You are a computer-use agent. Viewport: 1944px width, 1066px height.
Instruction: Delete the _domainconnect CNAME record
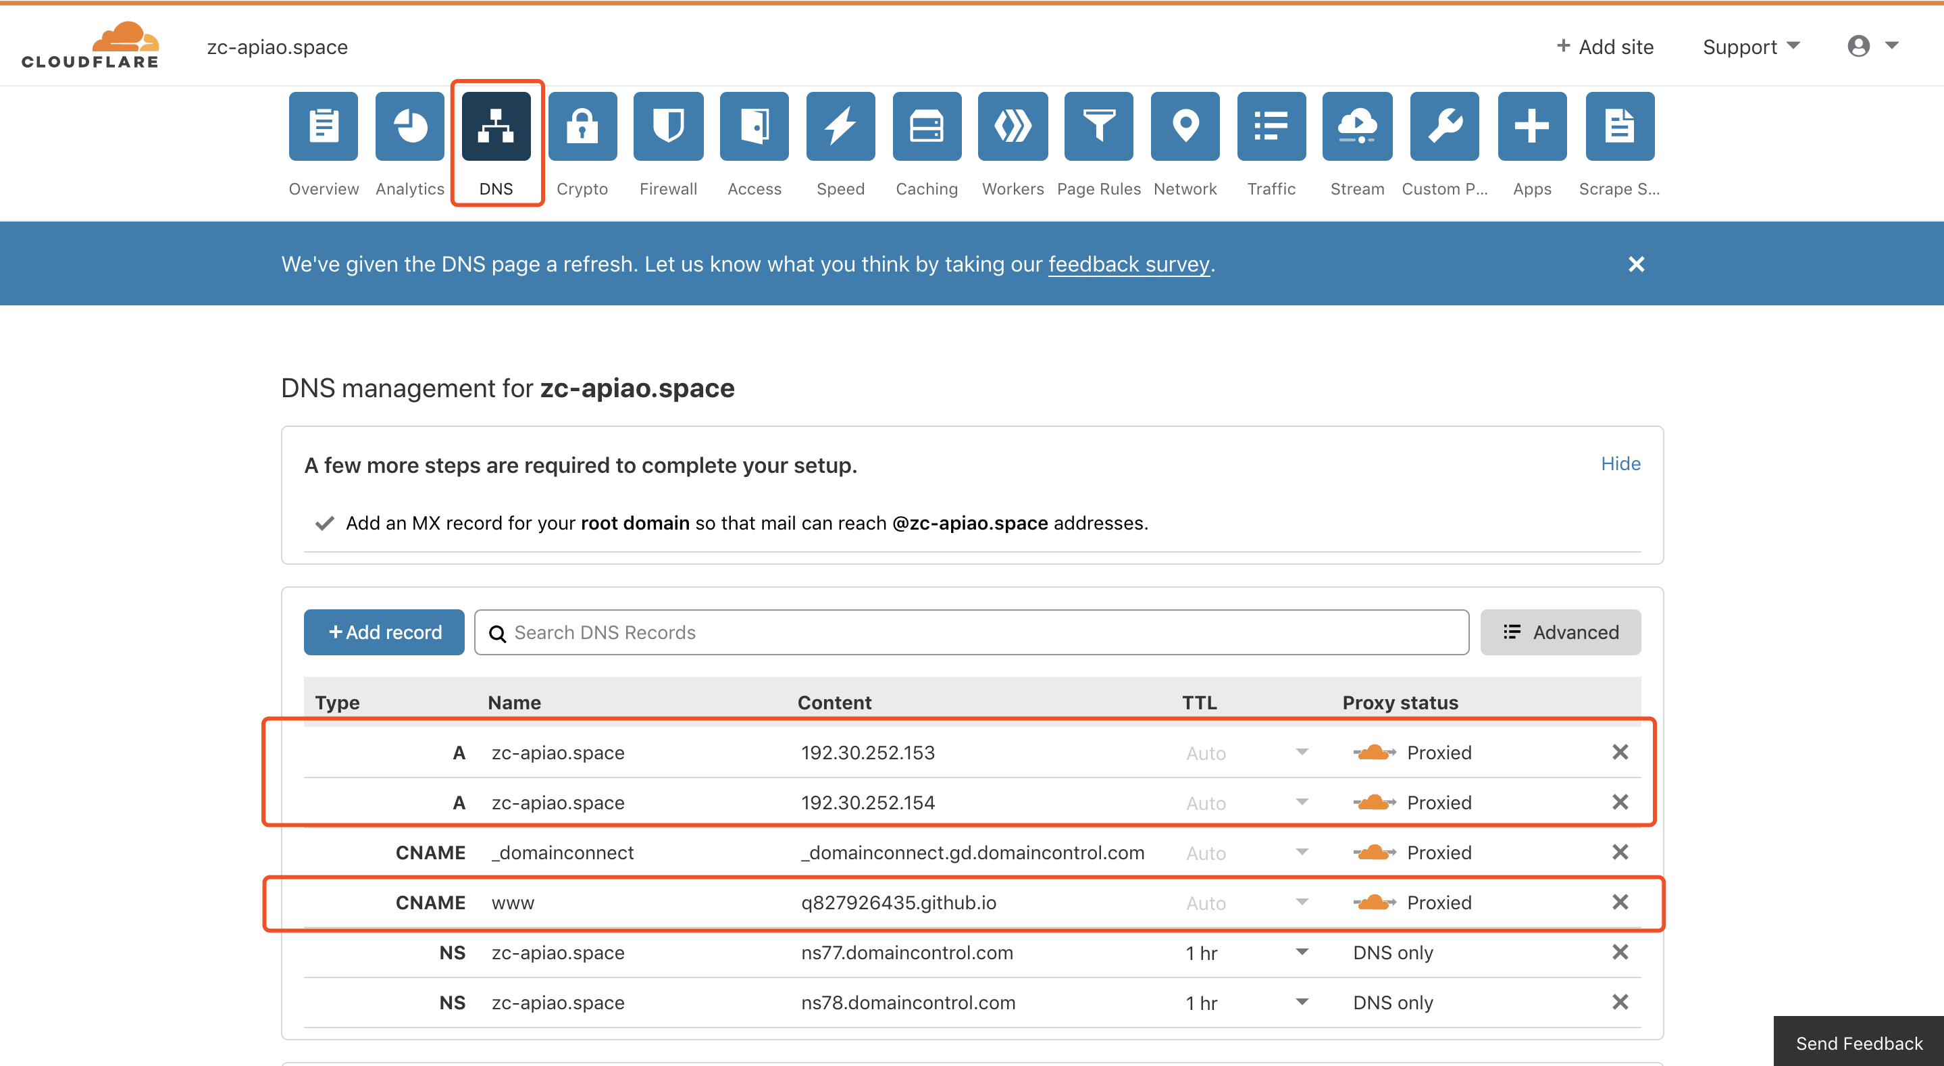pyautogui.click(x=1620, y=852)
